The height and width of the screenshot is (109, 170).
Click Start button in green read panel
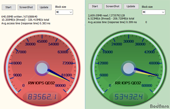[x=95, y=6]
